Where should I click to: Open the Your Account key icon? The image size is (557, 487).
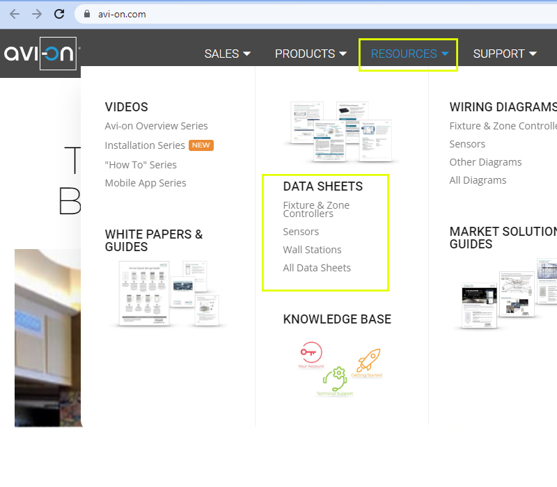click(311, 354)
